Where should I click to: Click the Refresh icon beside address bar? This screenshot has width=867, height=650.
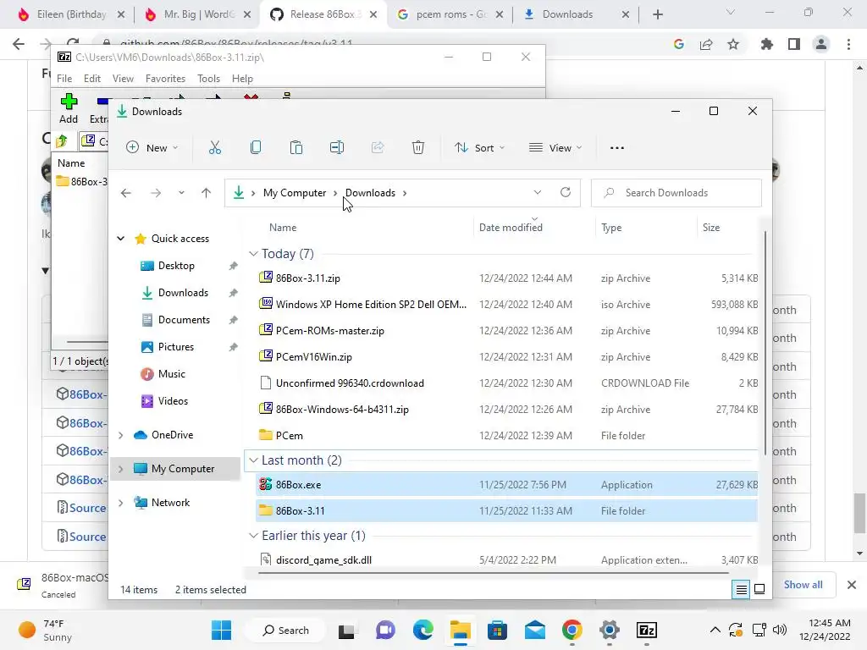(565, 192)
